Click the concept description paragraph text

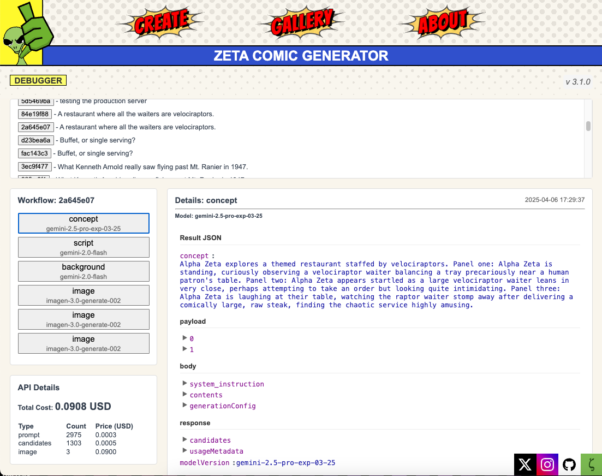click(x=376, y=284)
